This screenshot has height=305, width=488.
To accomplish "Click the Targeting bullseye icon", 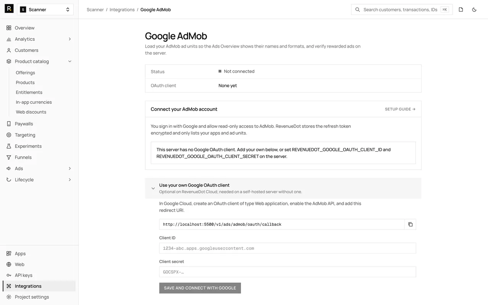I will point(9,135).
